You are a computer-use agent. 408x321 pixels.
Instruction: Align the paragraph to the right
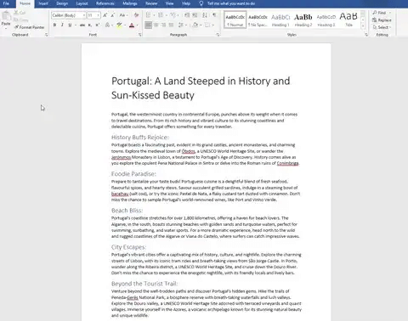coord(163,25)
